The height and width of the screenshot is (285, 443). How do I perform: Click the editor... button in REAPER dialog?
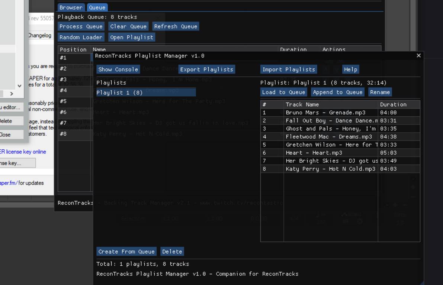[11, 107]
